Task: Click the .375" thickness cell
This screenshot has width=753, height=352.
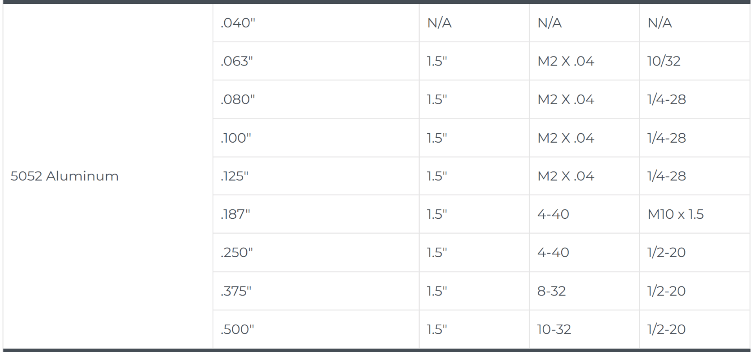Action: point(316,291)
